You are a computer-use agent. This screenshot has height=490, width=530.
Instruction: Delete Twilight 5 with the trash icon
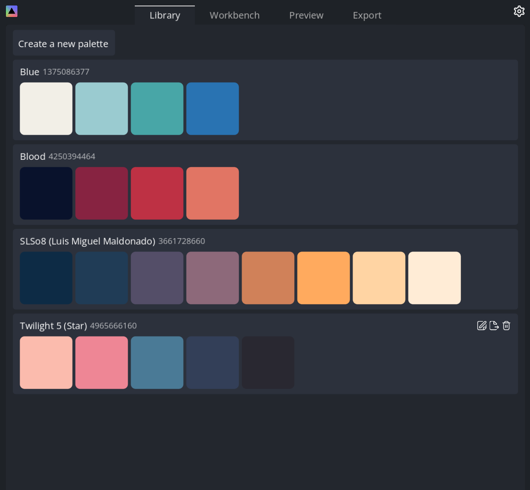coord(506,326)
